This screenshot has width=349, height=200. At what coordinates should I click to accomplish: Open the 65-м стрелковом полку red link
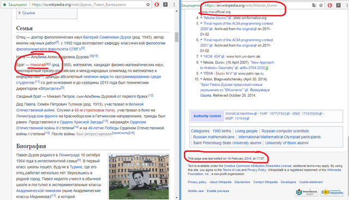click(x=95, y=110)
